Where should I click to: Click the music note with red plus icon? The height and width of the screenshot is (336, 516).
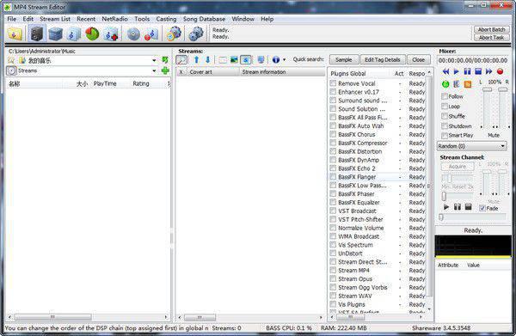pos(111,34)
